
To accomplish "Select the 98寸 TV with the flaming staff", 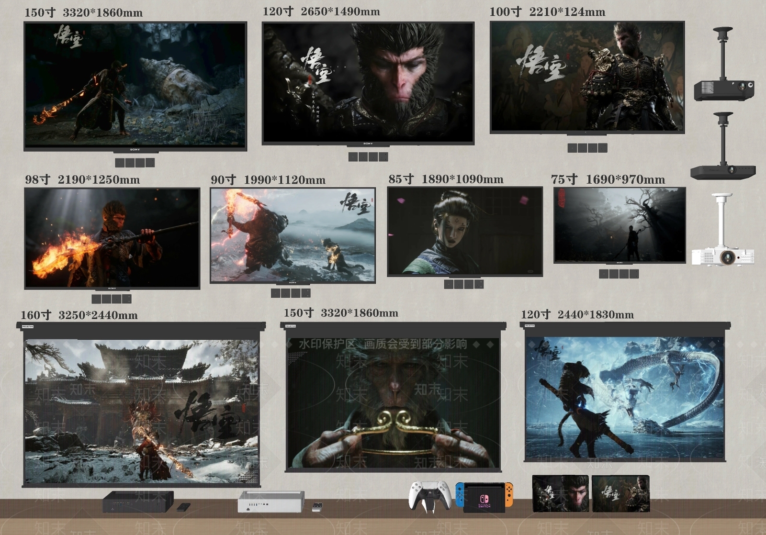I will click(112, 238).
